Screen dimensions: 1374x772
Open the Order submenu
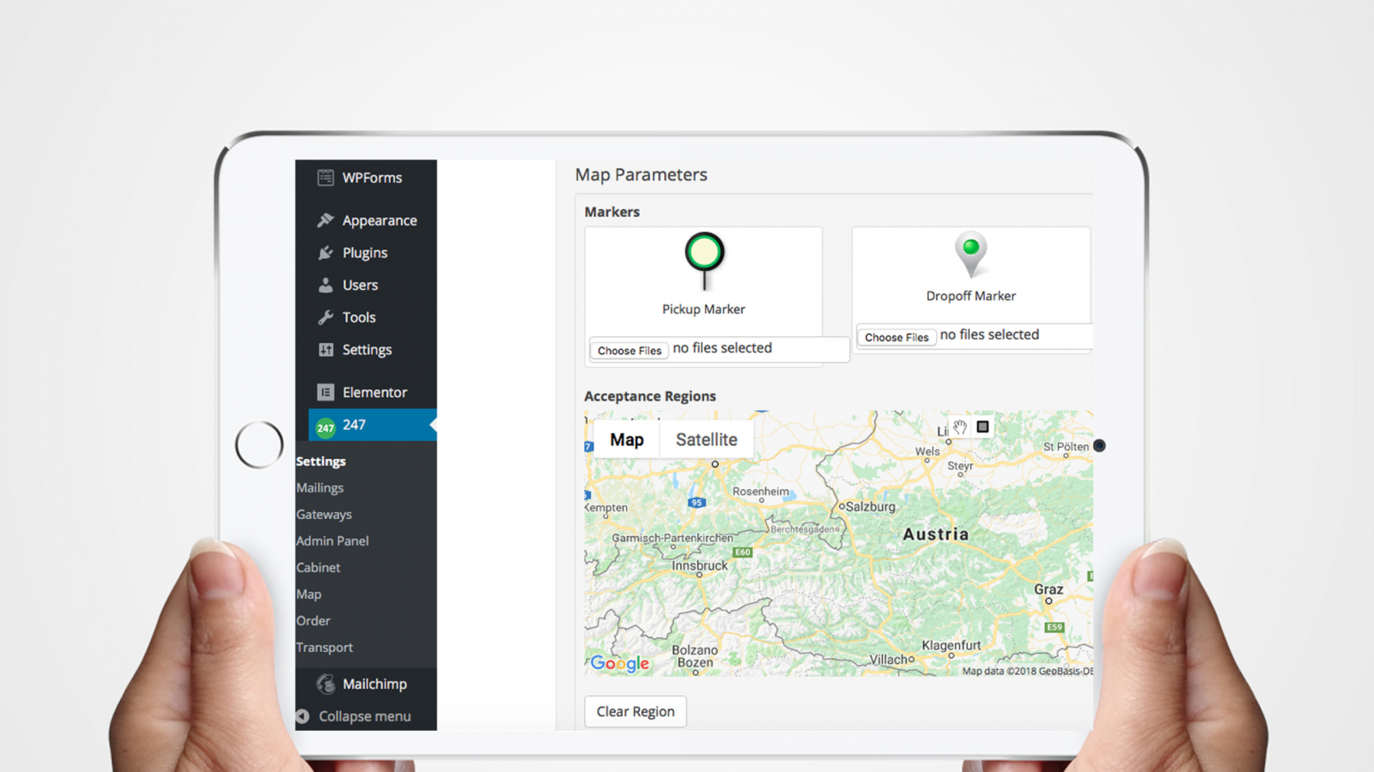coord(313,621)
